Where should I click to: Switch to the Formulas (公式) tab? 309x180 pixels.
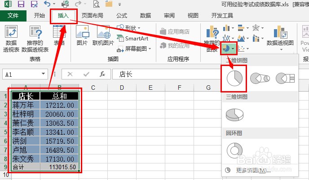pyautogui.click(x=122, y=16)
